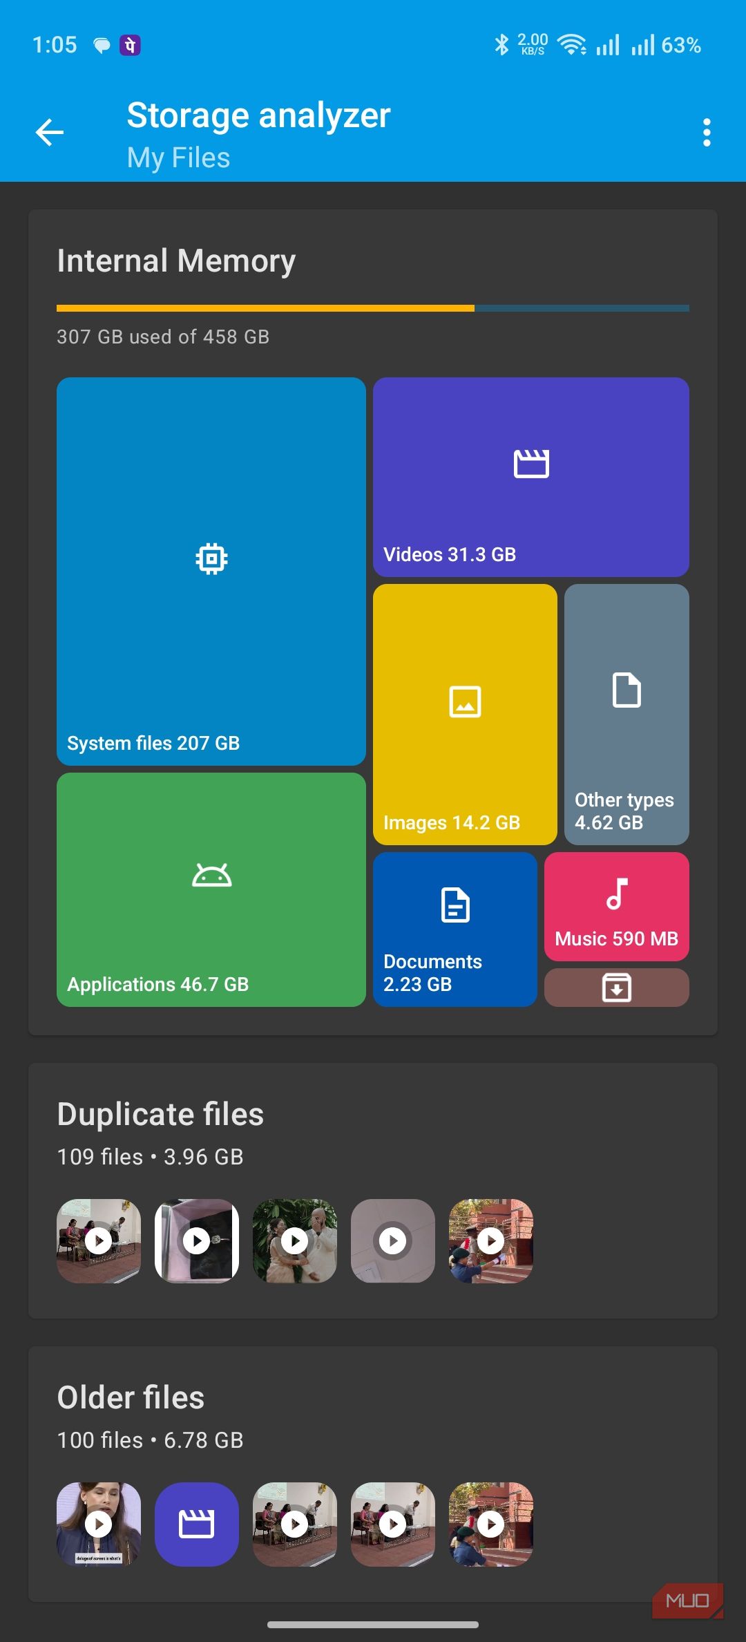
Task: Tap the 307 GB used of 458 GB text
Action: tap(163, 337)
